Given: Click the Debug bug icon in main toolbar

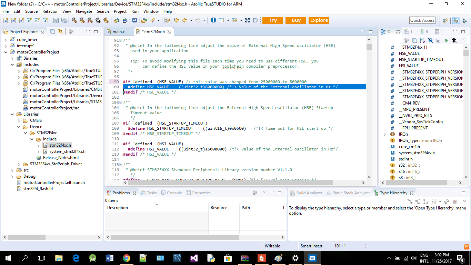Looking at the screenshot, I should click(117, 20).
